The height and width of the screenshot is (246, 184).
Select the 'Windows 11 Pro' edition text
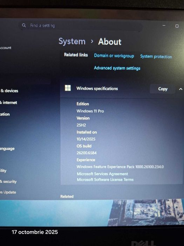[x=90, y=111]
